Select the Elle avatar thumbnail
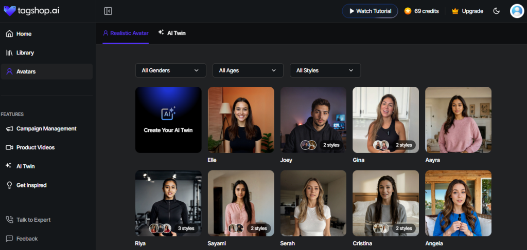This screenshot has width=527, height=250. pos(241,120)
